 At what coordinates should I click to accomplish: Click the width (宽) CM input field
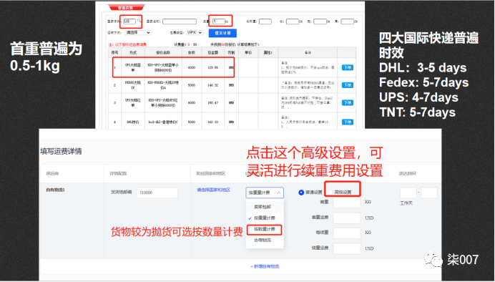coord(320,21)
